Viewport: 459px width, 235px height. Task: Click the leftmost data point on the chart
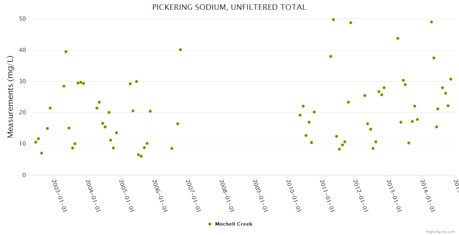click(36, 142)
